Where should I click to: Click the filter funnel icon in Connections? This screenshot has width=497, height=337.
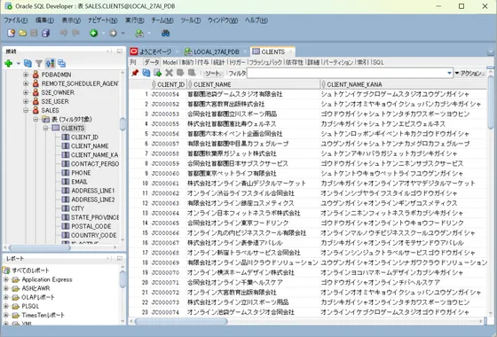tap(39, 63)
